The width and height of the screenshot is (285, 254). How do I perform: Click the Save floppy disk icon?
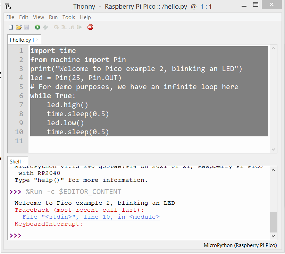[26, 27]
